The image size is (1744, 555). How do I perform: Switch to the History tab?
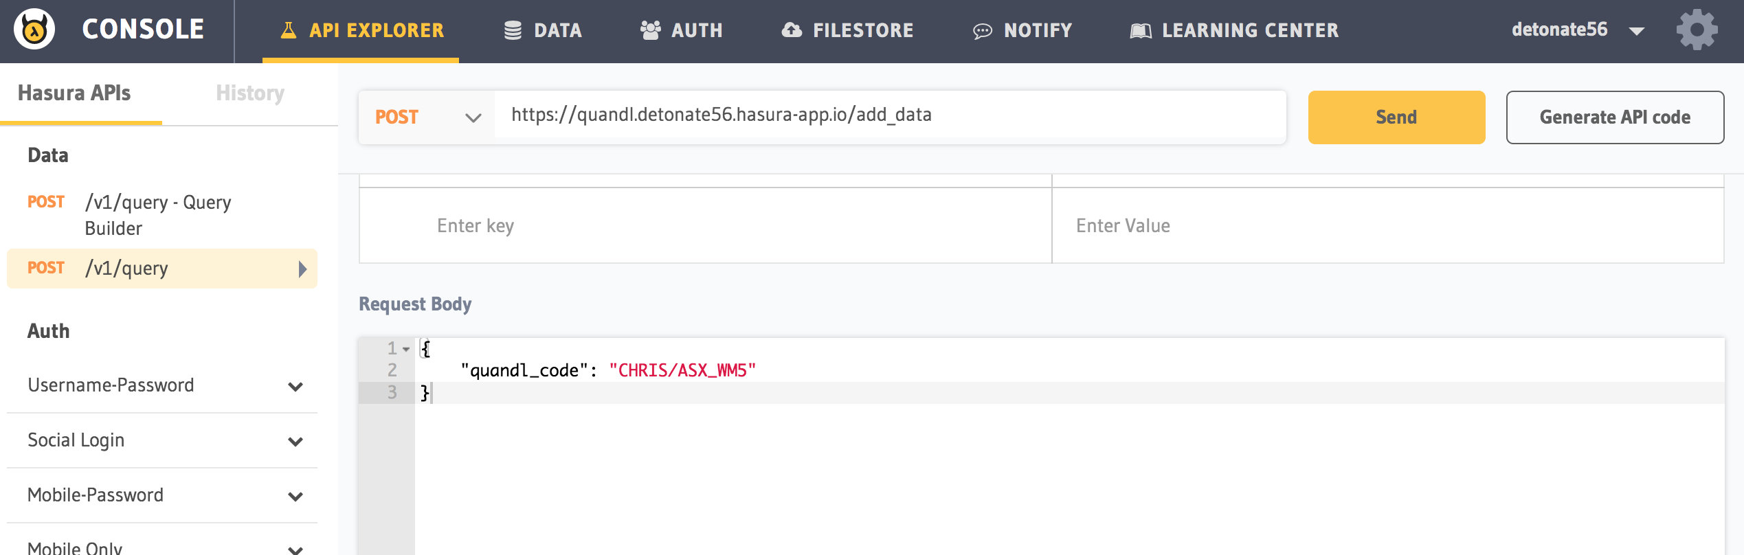pyautogui.click(x=250, y=93)
